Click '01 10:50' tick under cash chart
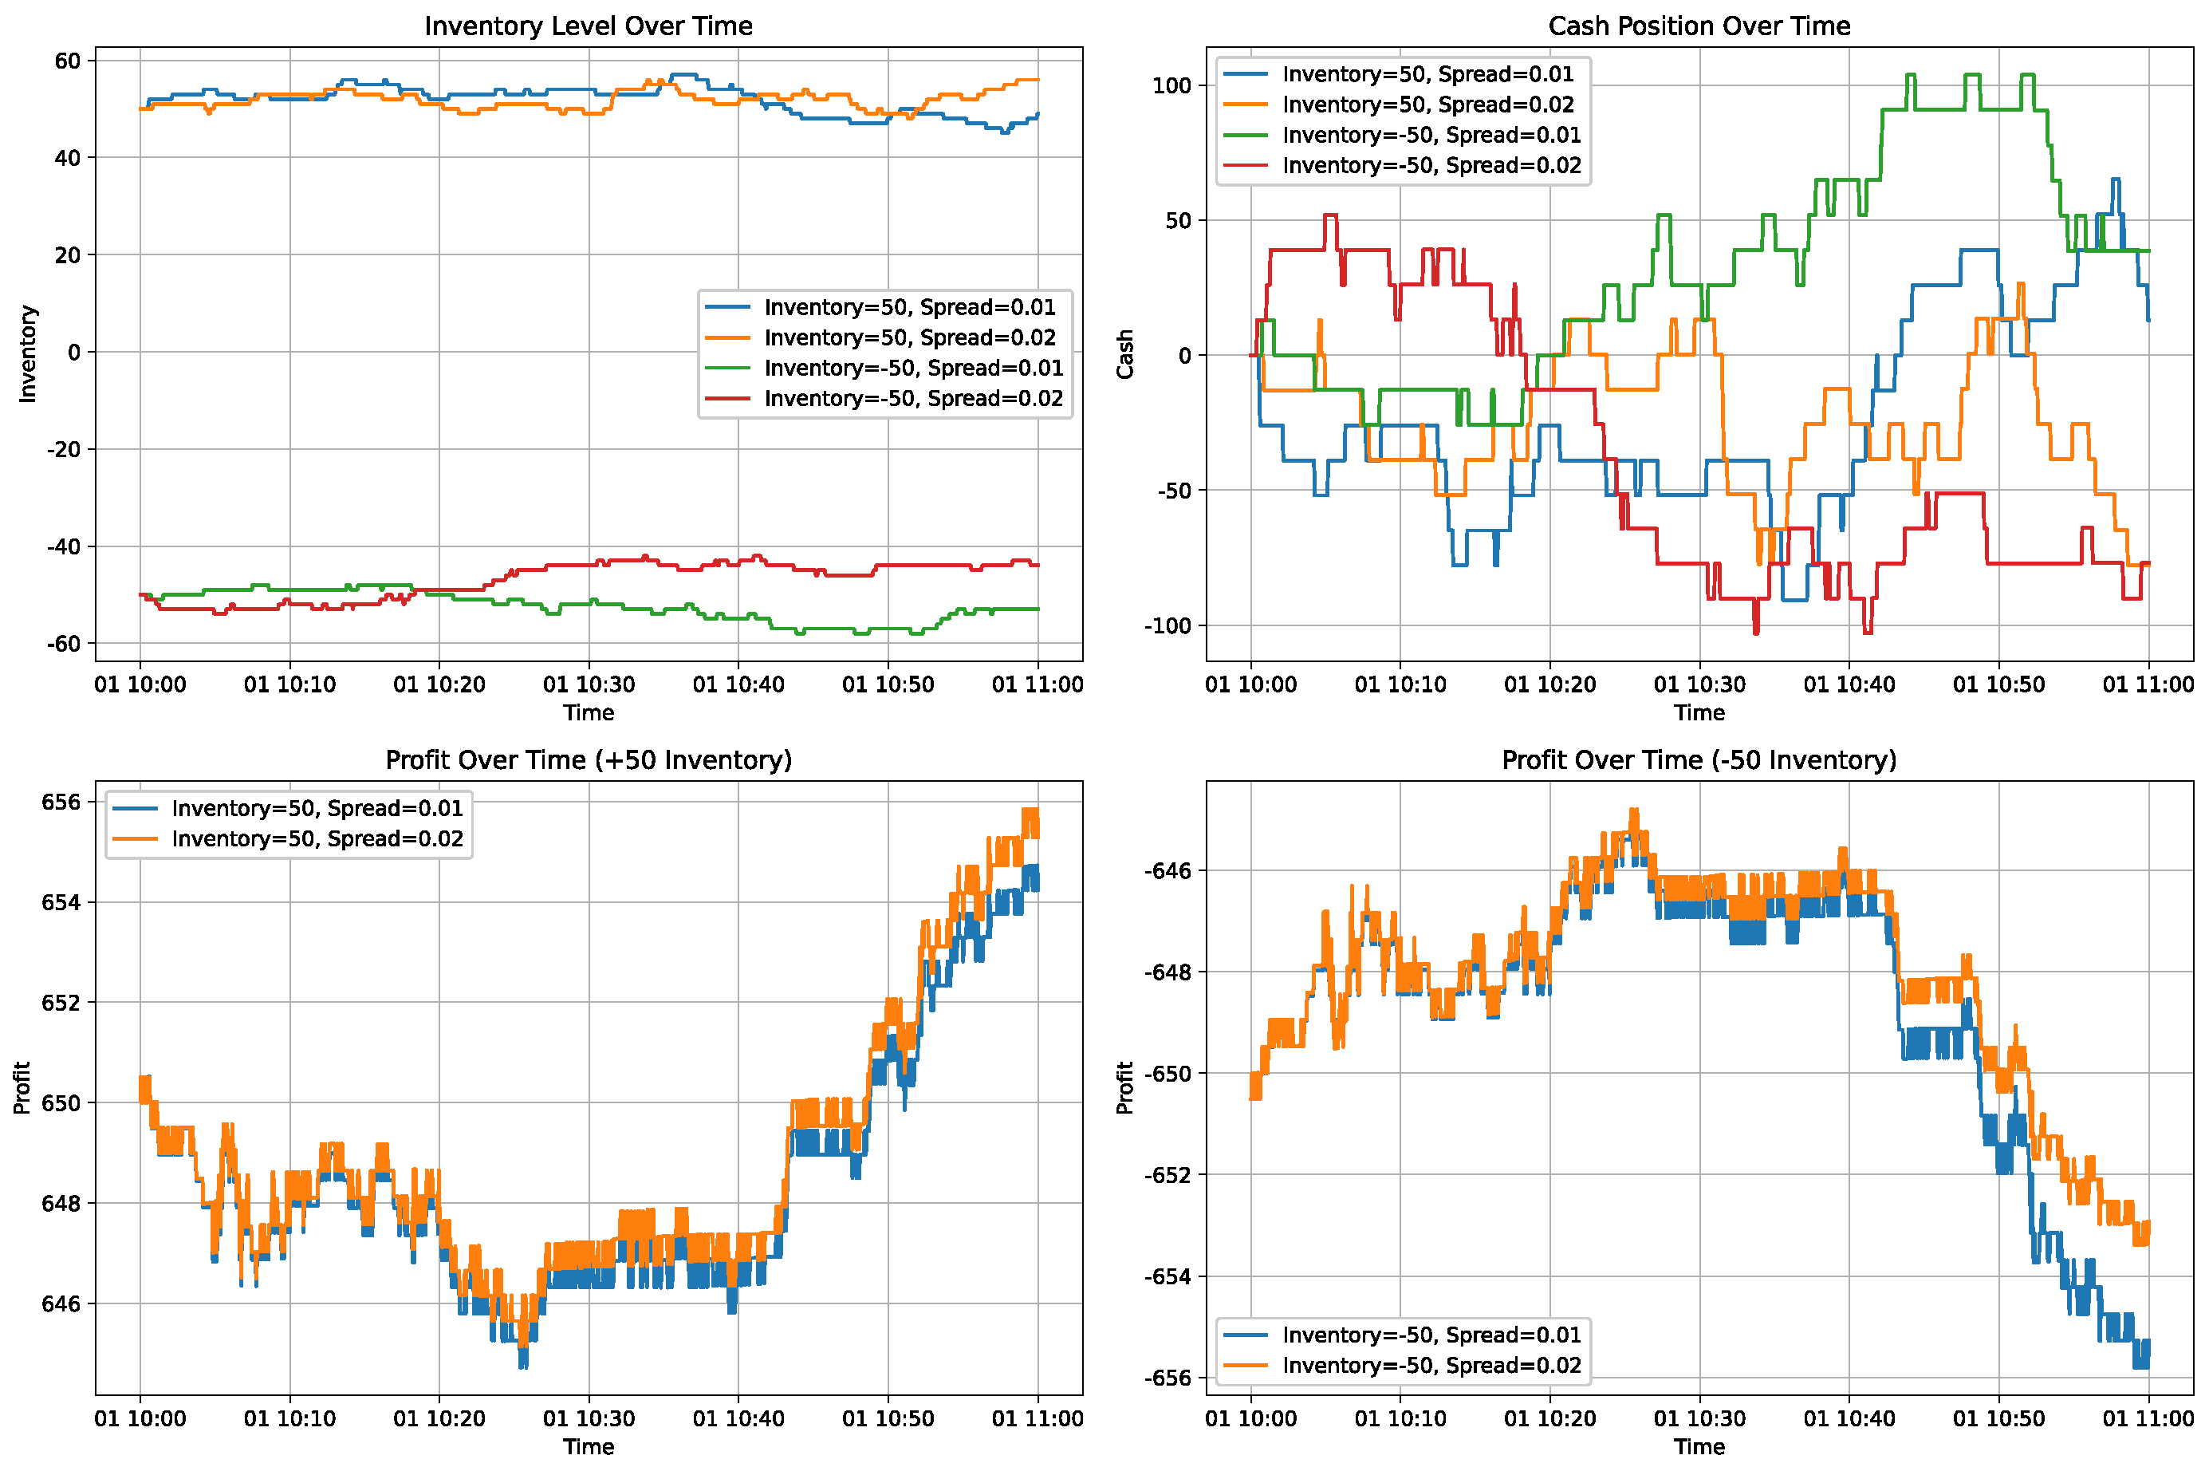2209x1467 pixels. (1998, 685)
